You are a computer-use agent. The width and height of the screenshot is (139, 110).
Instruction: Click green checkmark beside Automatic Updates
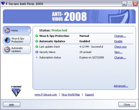pyautogui.click(x=37, y=41)
